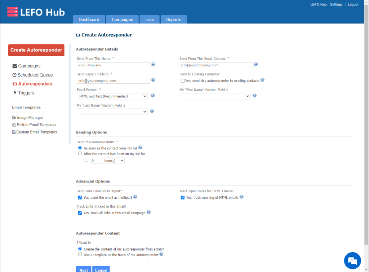369x272 pixels.
Task: Click help icon beside use a template option
Action: coord(161,254)
